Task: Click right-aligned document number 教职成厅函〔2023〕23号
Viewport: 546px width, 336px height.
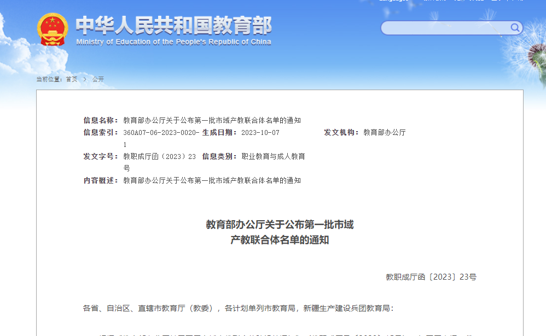Action: coord(431,277)
